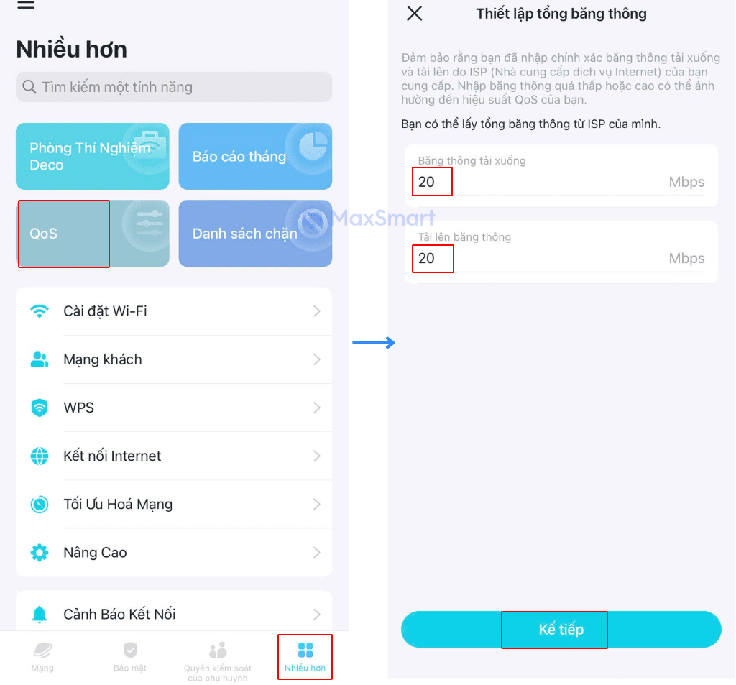736x685 pixels.
Task: Select the Nhiều hơn tab
Action: 305,657
